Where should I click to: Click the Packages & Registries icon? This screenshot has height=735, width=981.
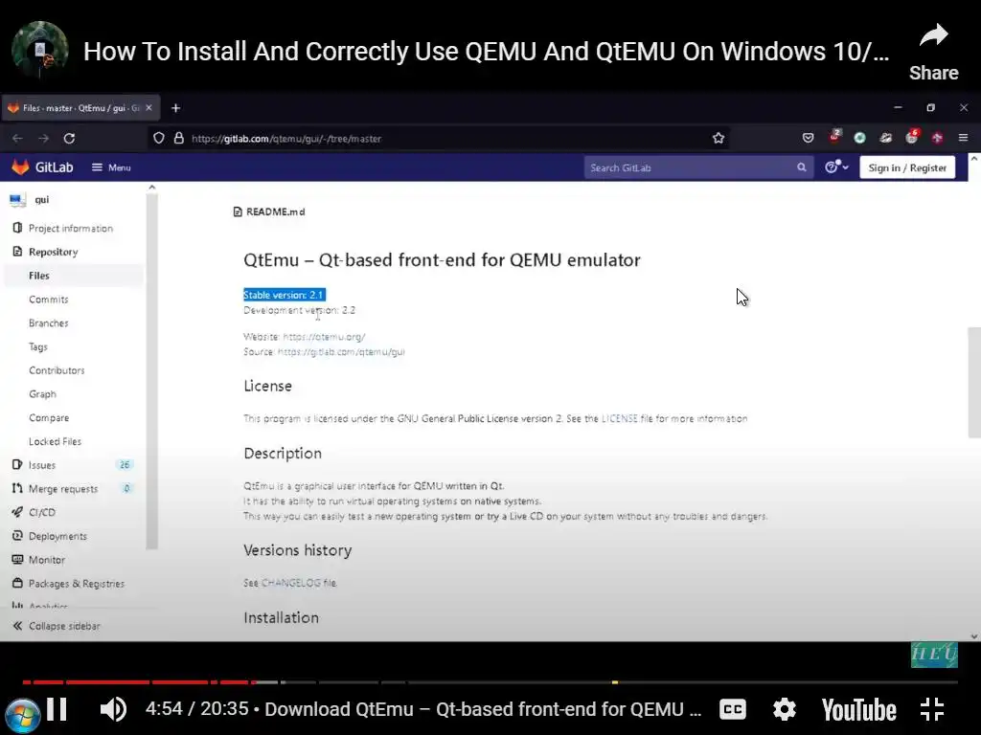point(17,583)
